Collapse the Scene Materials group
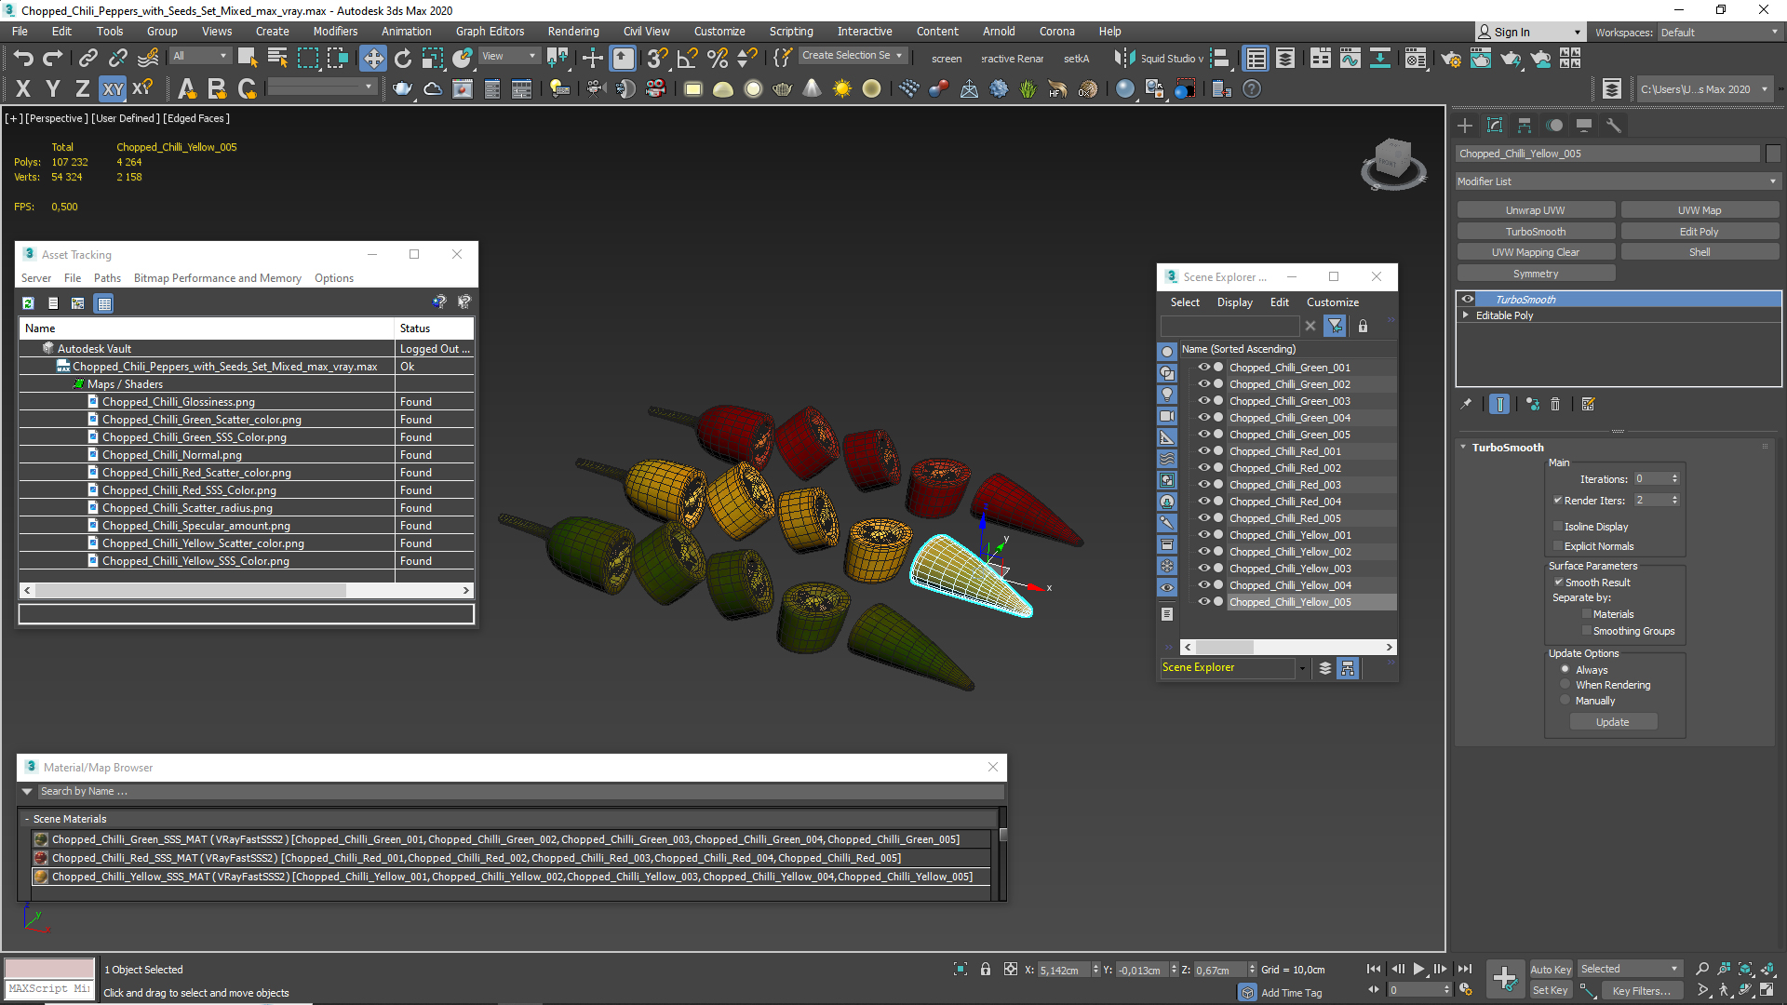 pos(27,819)
